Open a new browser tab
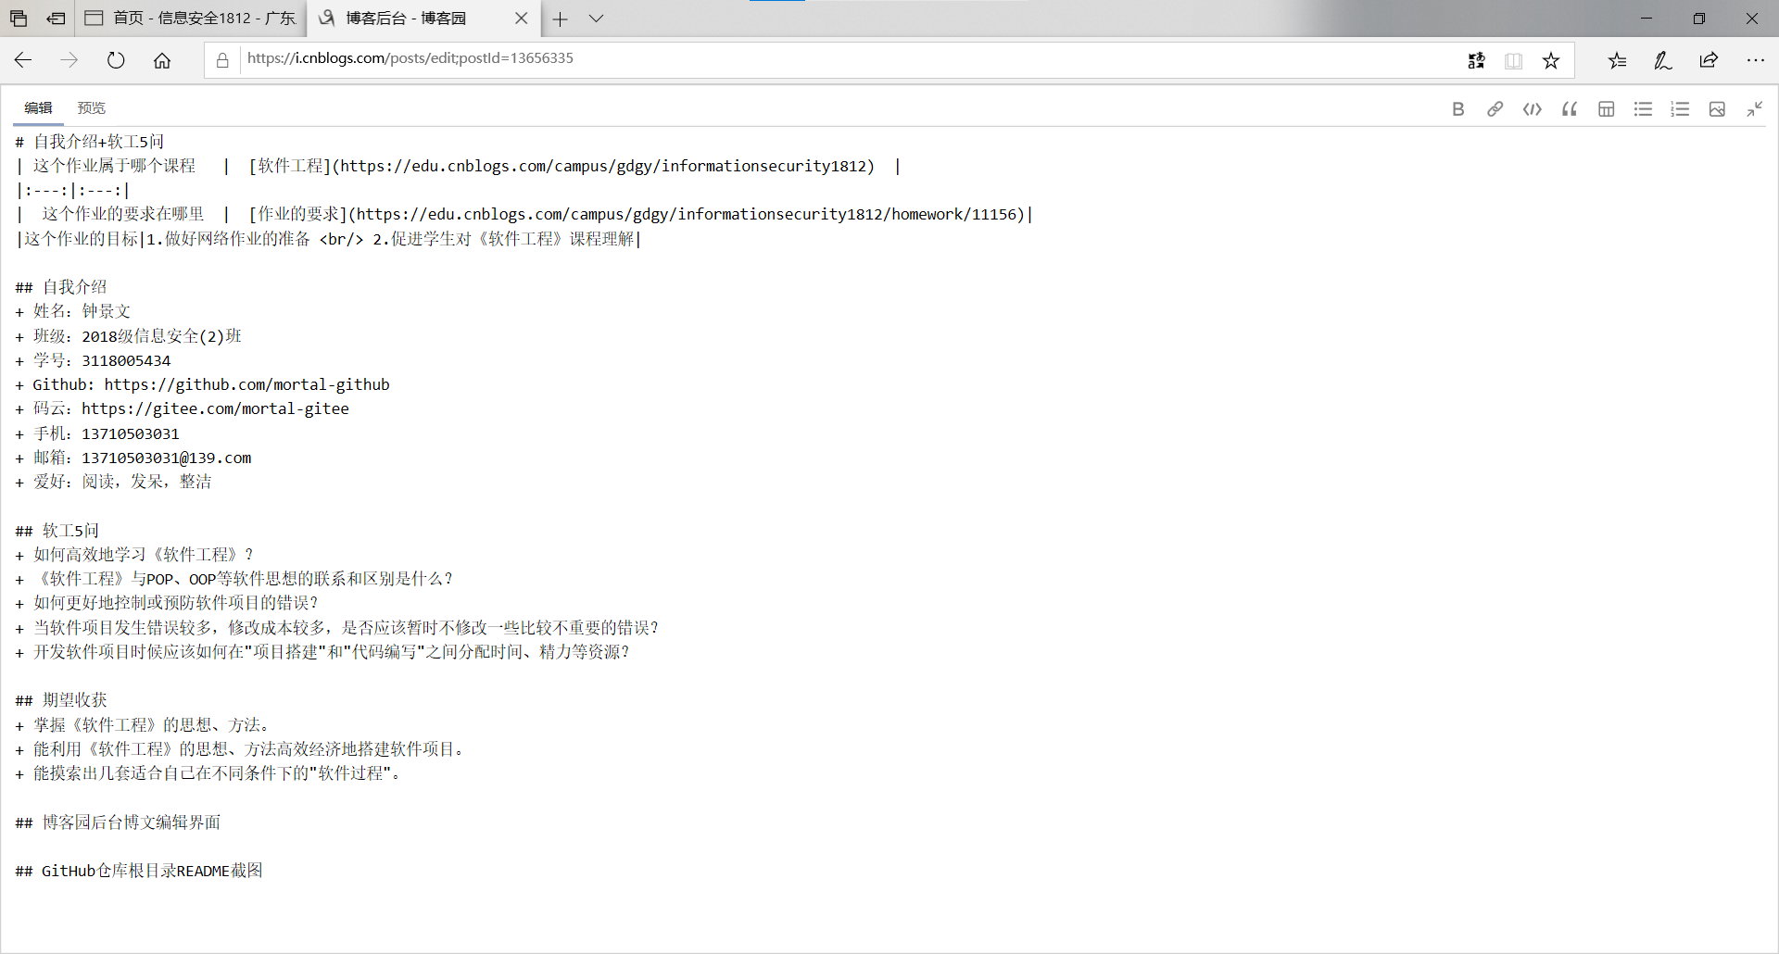The image size is (1779, 954). [x=560, y=19]
